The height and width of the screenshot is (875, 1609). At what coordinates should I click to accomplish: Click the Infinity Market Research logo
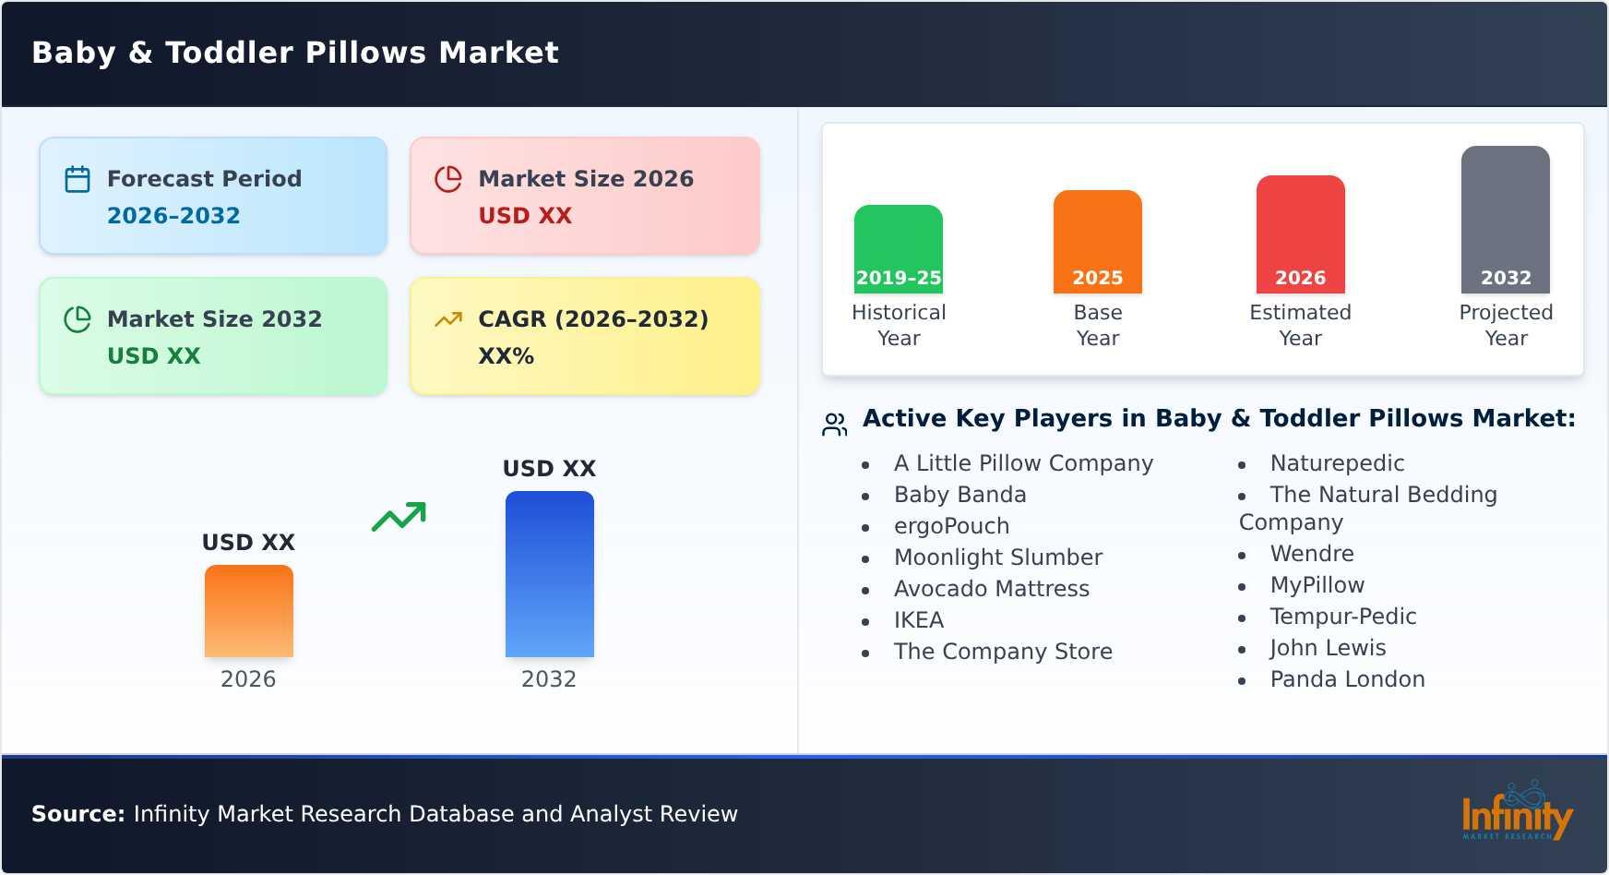(1517, 810)
